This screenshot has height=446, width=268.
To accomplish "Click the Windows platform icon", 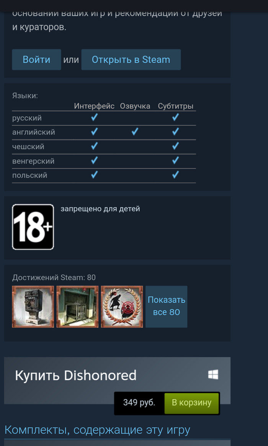I will [213, 374].
